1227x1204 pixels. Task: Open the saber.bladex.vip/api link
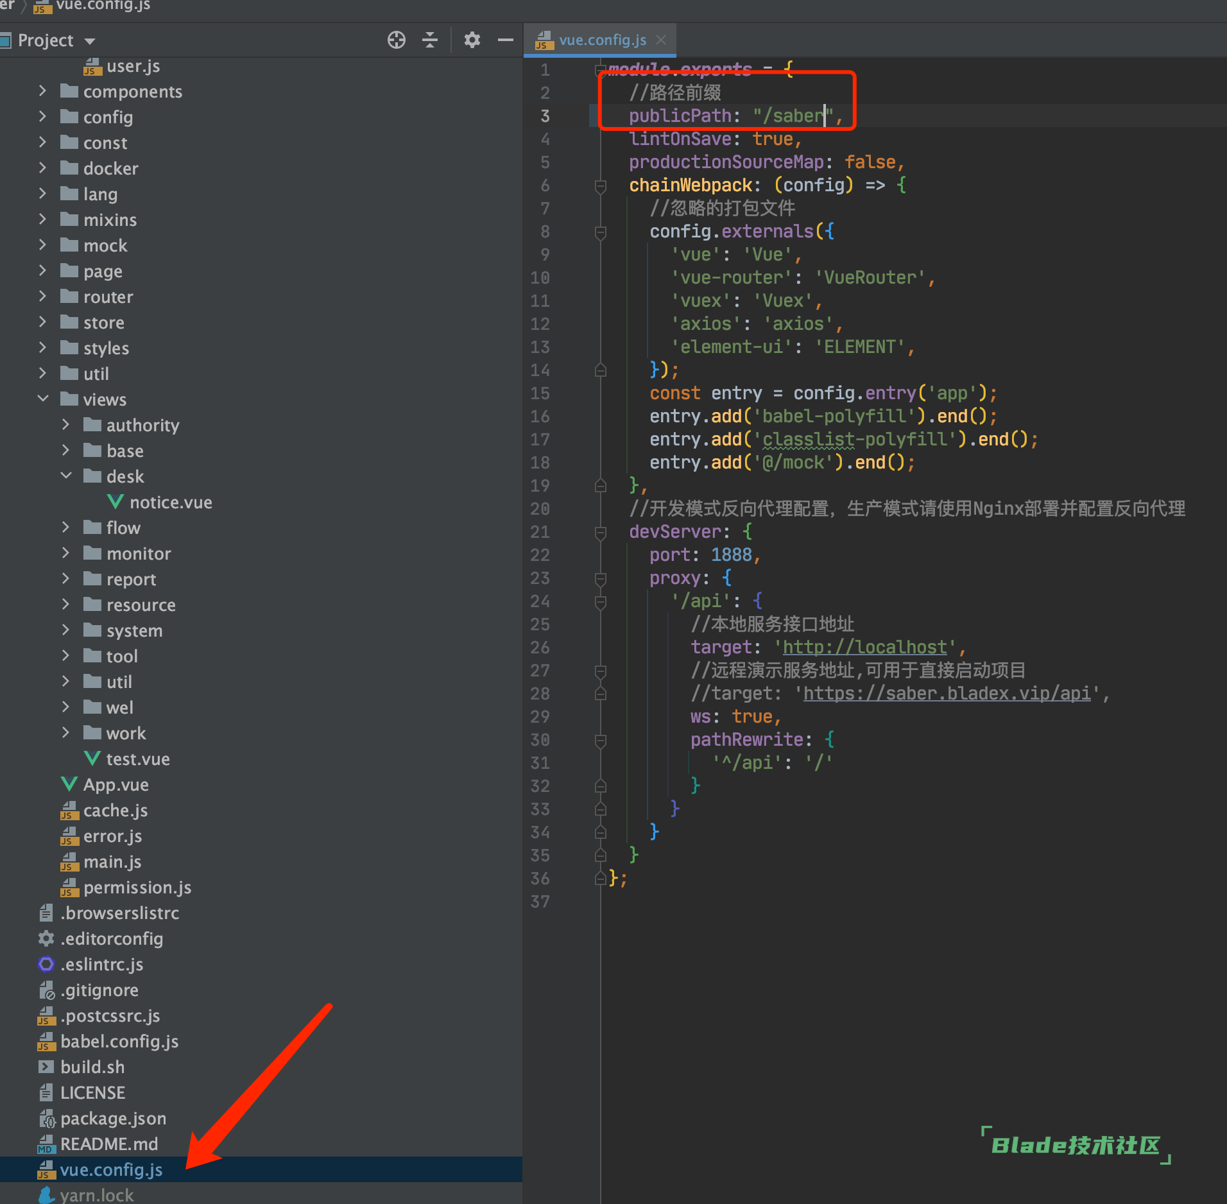947,694
